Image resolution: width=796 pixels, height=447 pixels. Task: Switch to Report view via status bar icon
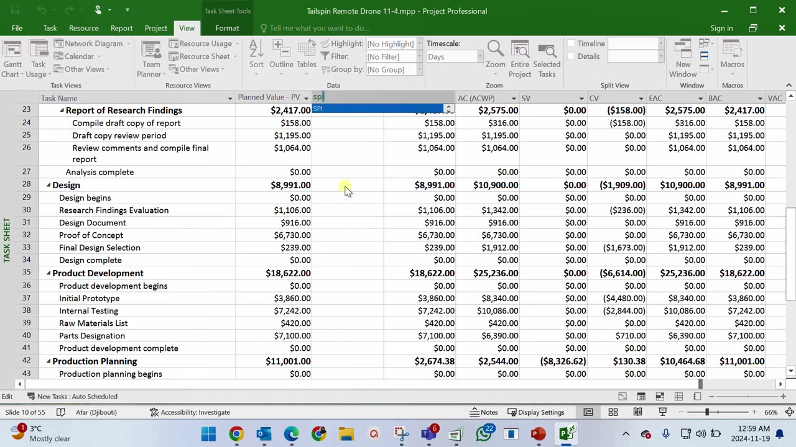click(x=697, y=396)
